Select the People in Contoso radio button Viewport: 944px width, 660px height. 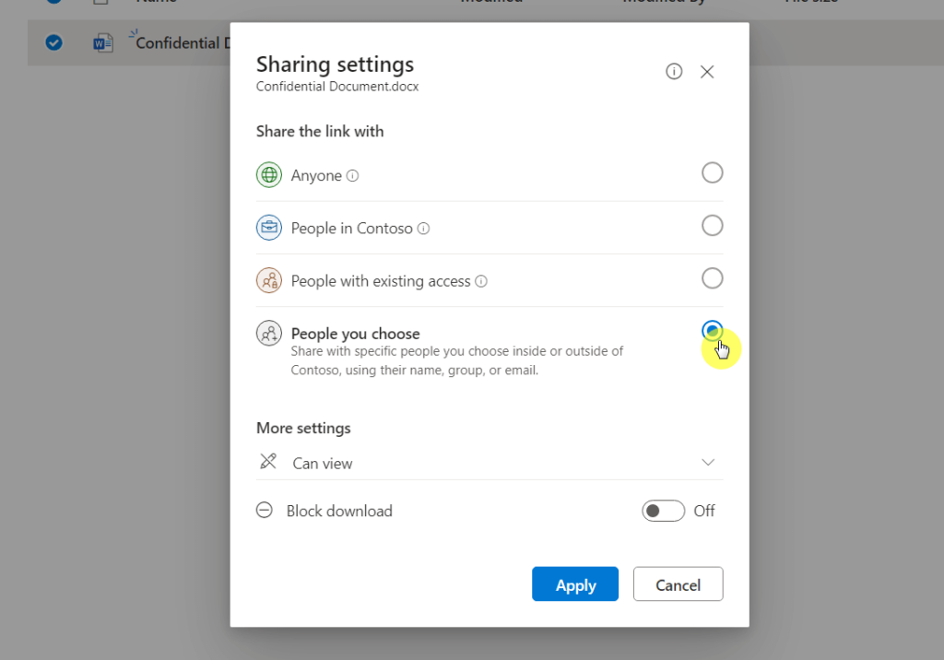point(713,226)
